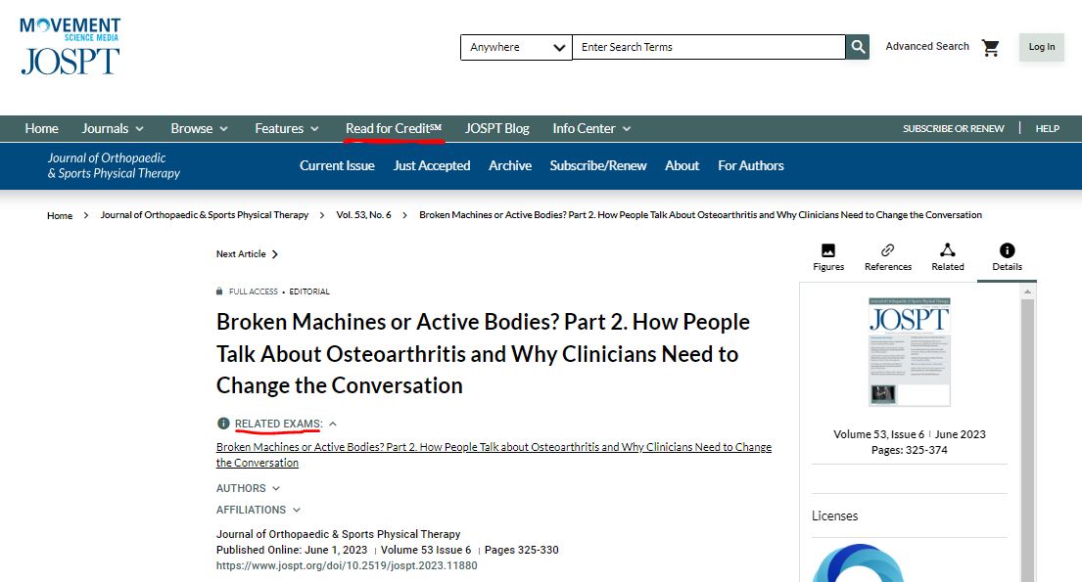Click the Vol. 53, No. 6 breadcrumb

pos(363,215)
